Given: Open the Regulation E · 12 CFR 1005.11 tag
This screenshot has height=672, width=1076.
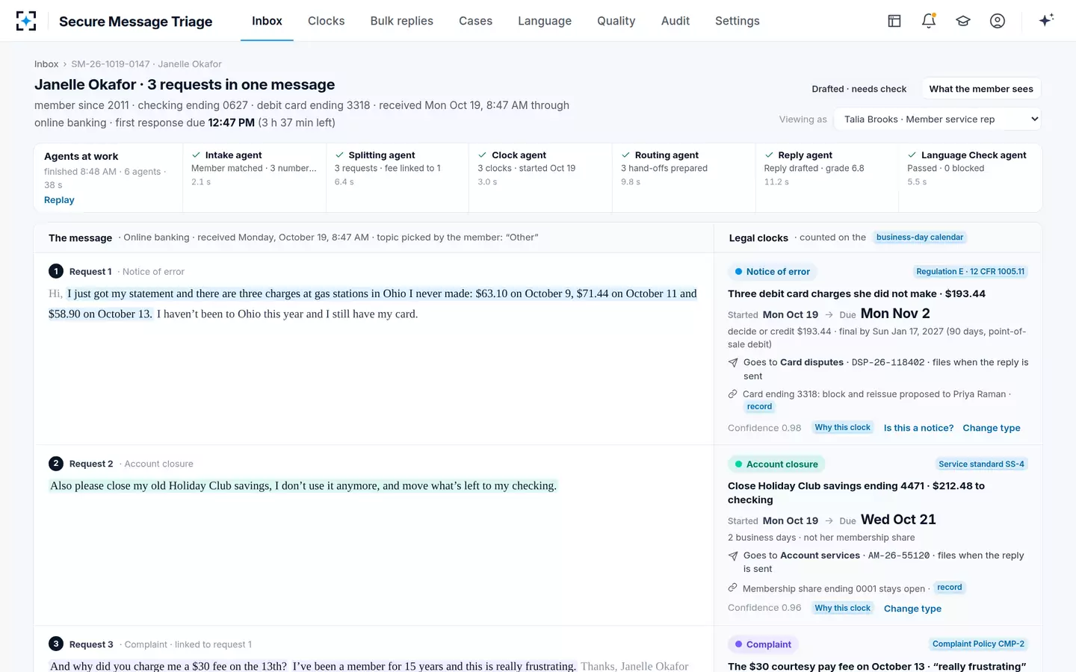Looking at the screenshot, I should [x=971, y=272].
